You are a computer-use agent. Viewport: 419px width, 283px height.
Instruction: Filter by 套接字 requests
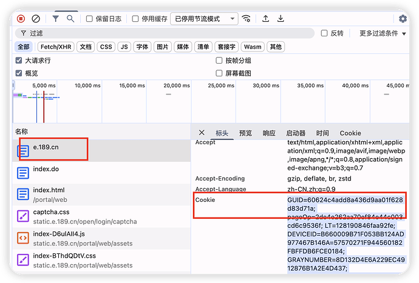coord(227,47)
